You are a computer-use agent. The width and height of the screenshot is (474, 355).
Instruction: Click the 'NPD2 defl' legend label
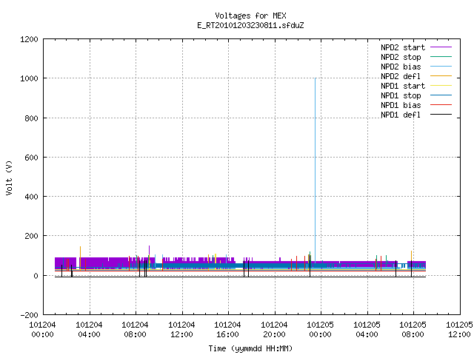click(x=401, y=76)
